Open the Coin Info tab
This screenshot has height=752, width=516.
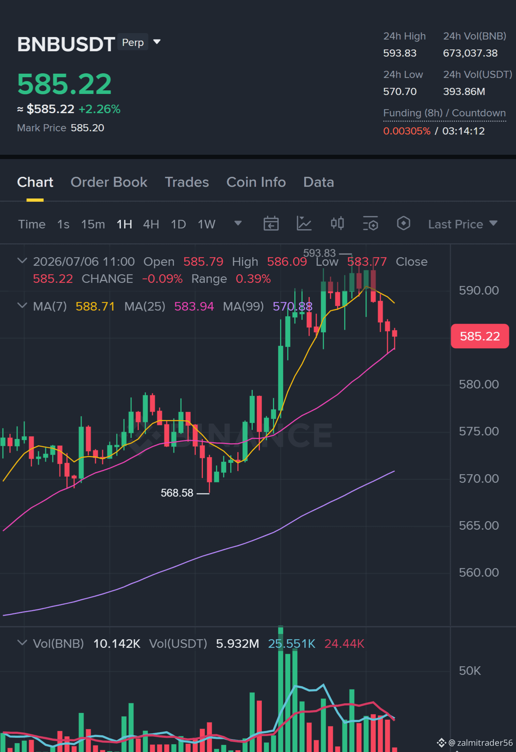click(x=256, y=182)
